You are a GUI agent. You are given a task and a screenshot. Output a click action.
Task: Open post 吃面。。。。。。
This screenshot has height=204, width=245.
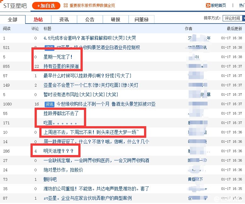point(60,123)
